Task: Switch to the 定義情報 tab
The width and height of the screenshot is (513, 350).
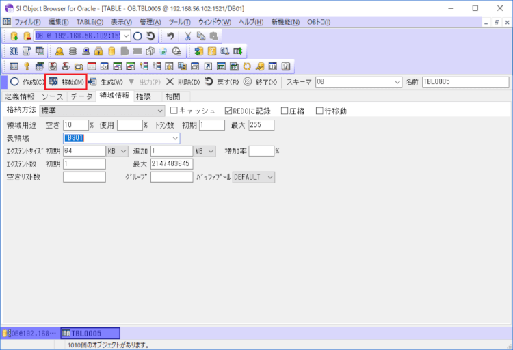Action: [19, 96]
